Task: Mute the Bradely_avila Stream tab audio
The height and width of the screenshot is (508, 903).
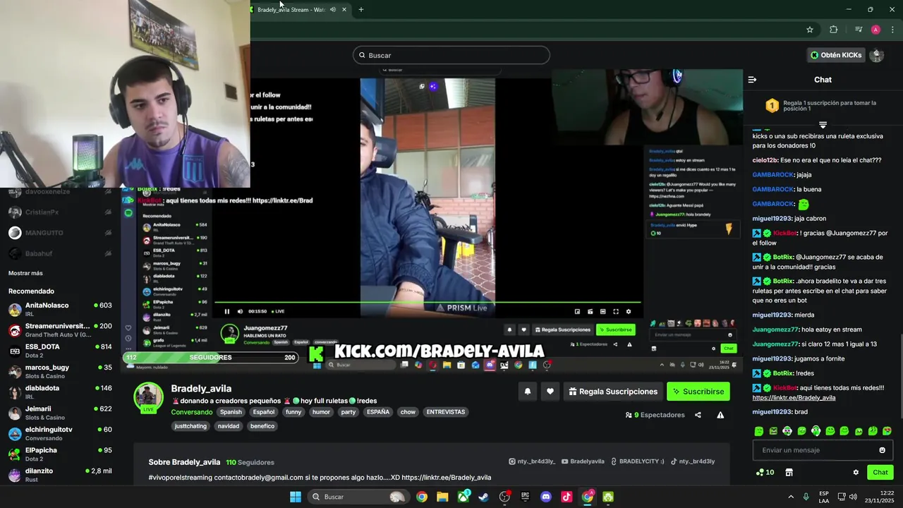Action: (x=333, y=10)
